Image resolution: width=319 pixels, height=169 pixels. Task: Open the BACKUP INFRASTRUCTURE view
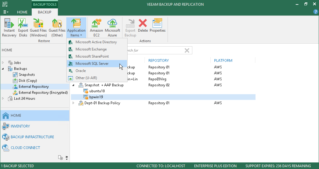coord(35,137)
